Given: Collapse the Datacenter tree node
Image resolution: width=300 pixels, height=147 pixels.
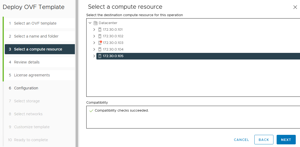Looking at the screenshot, I should point(90,23).
